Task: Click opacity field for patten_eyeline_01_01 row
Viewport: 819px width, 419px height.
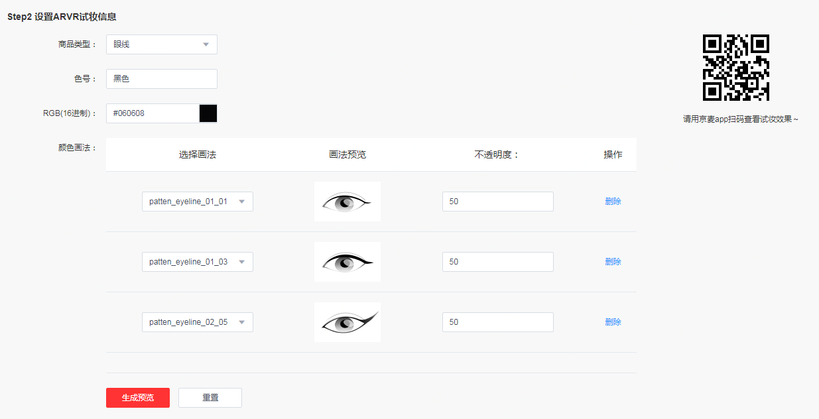Action: click(497, 202)
